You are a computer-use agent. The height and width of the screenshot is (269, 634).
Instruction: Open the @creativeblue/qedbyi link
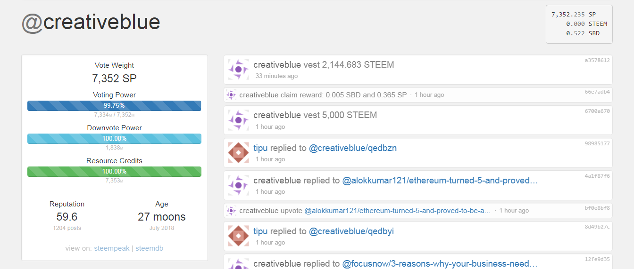(351, 231)
